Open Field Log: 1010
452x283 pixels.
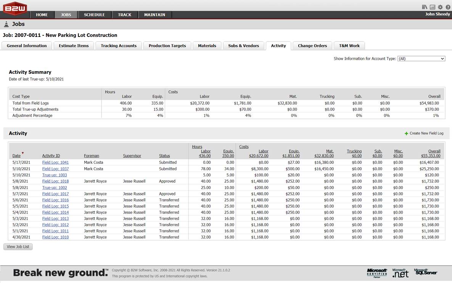coord(55,237)
